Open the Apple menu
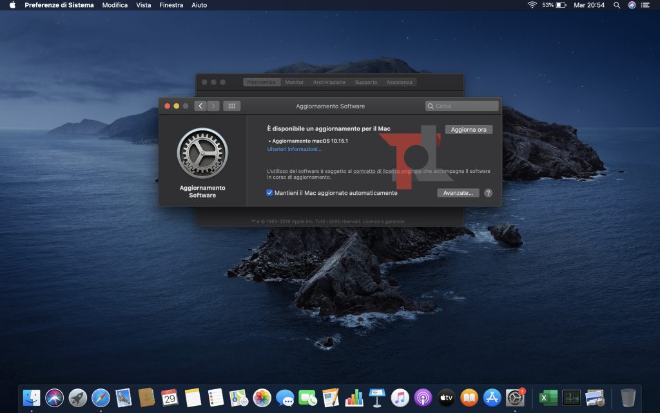 coord(12,5)
